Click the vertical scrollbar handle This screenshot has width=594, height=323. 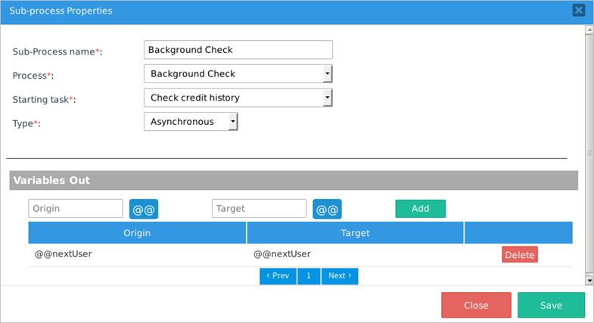(x=589, y=153)
